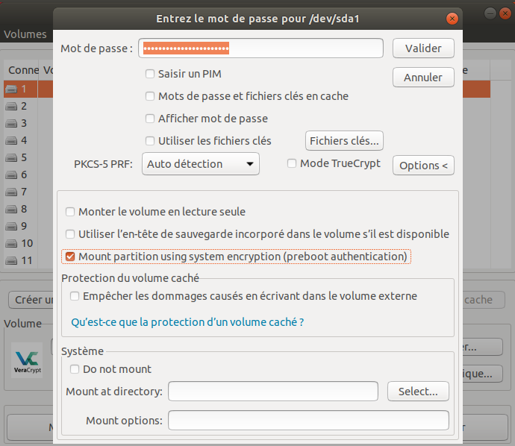Click the Mount at directory input field
The width and height of the screenshot is (515, 446).
[273, 391]
